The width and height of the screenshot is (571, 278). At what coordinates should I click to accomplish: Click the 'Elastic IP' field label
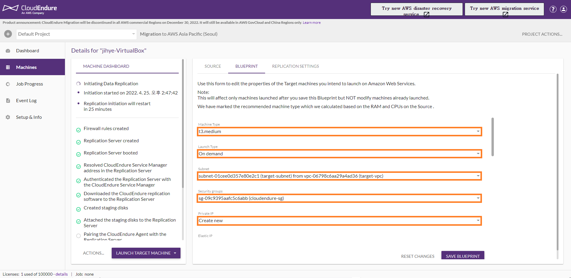pyautogui.click(x=205, y=236)
